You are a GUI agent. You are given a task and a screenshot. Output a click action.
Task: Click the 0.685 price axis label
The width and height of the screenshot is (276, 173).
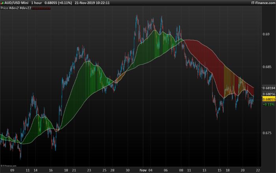267,67
